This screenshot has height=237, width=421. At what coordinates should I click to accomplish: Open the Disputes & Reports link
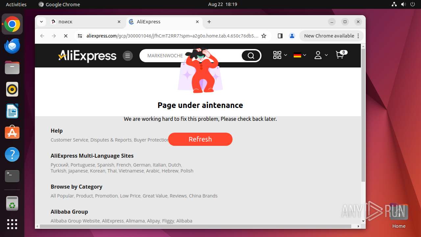pyautogui.click(x=111, y=140)
